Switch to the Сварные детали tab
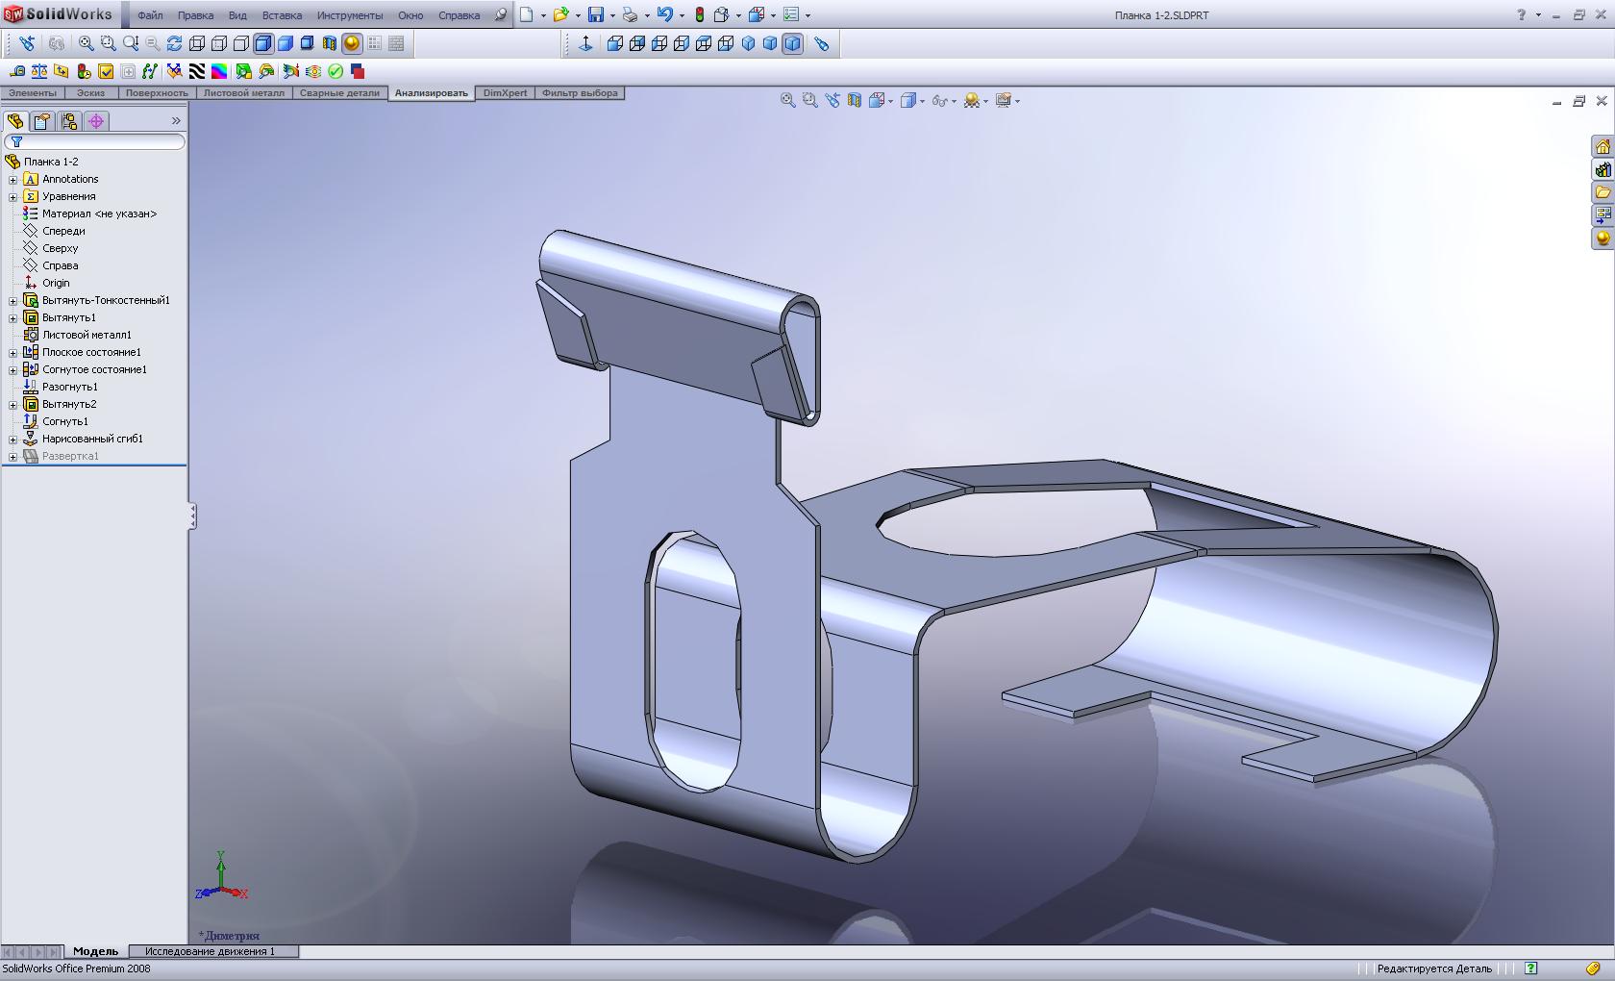Viewport: 1615px width, 981px height. tap(339, 93)
